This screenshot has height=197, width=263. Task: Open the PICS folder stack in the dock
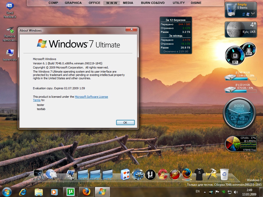click(107, 175)
